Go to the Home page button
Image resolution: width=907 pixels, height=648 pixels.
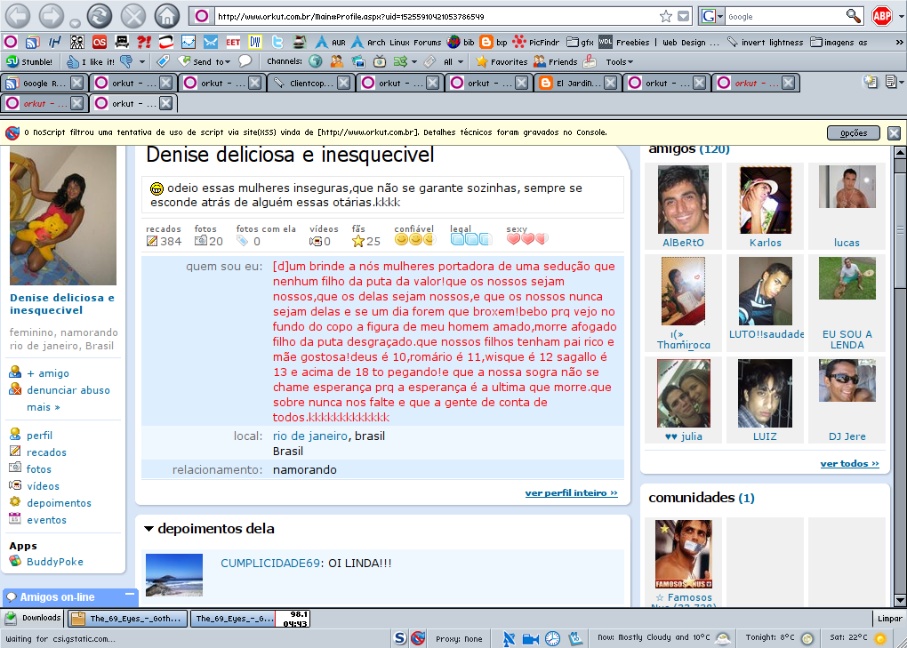click(x=166, y=16)
